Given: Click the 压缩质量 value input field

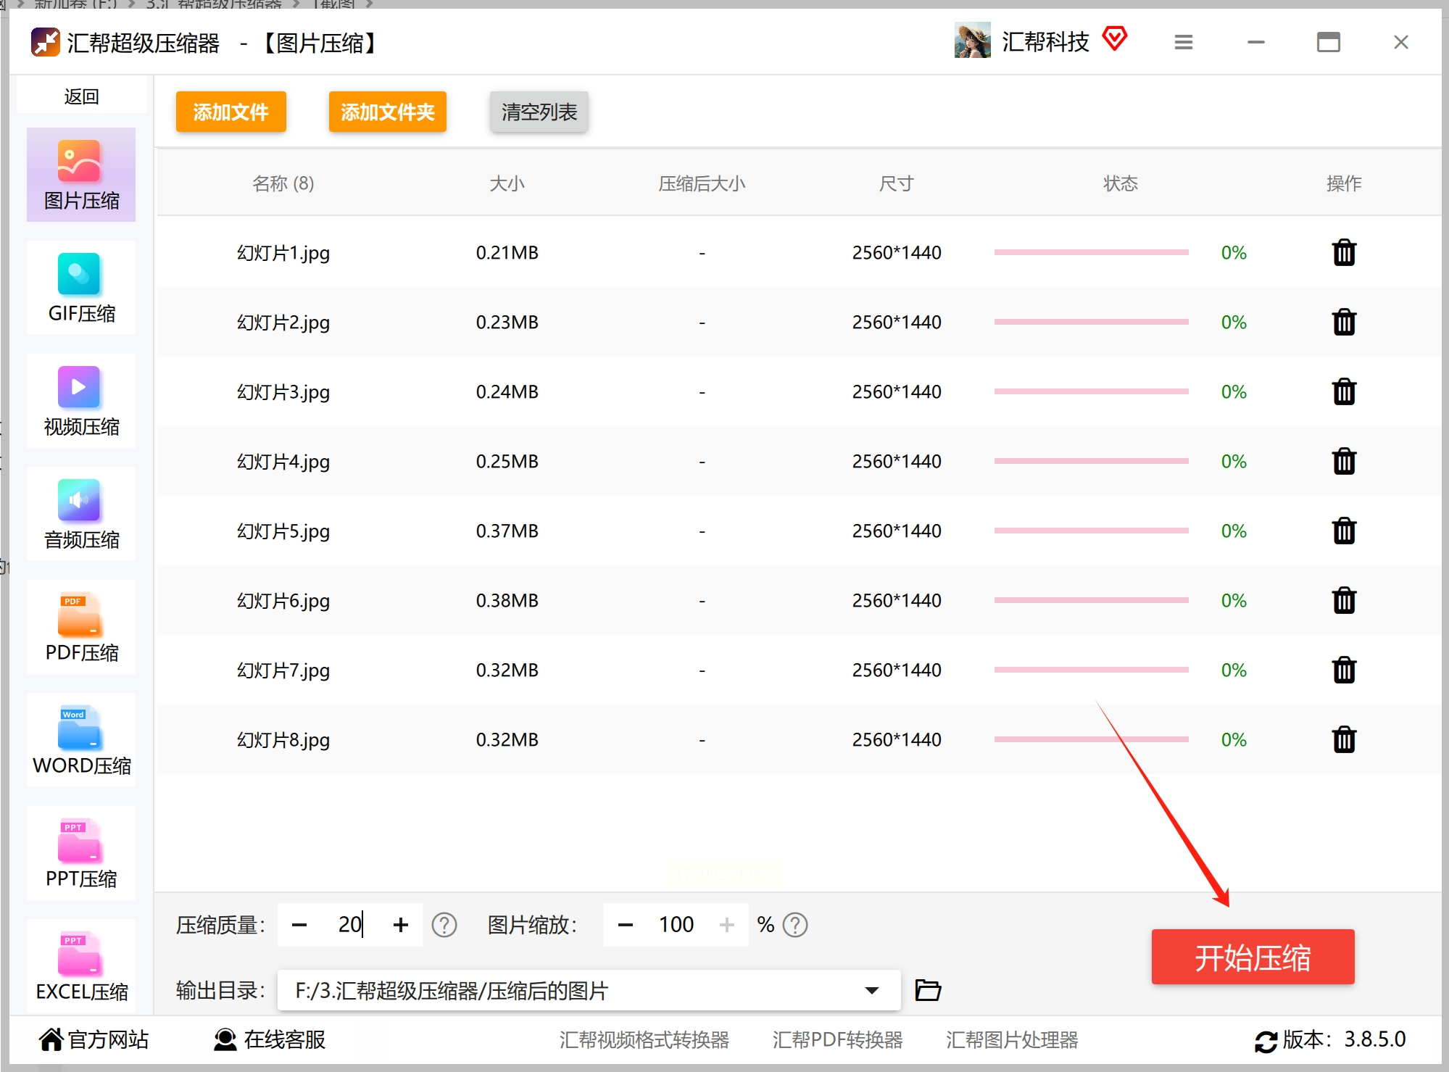Looking at the screenshot, I should (349, 925).
